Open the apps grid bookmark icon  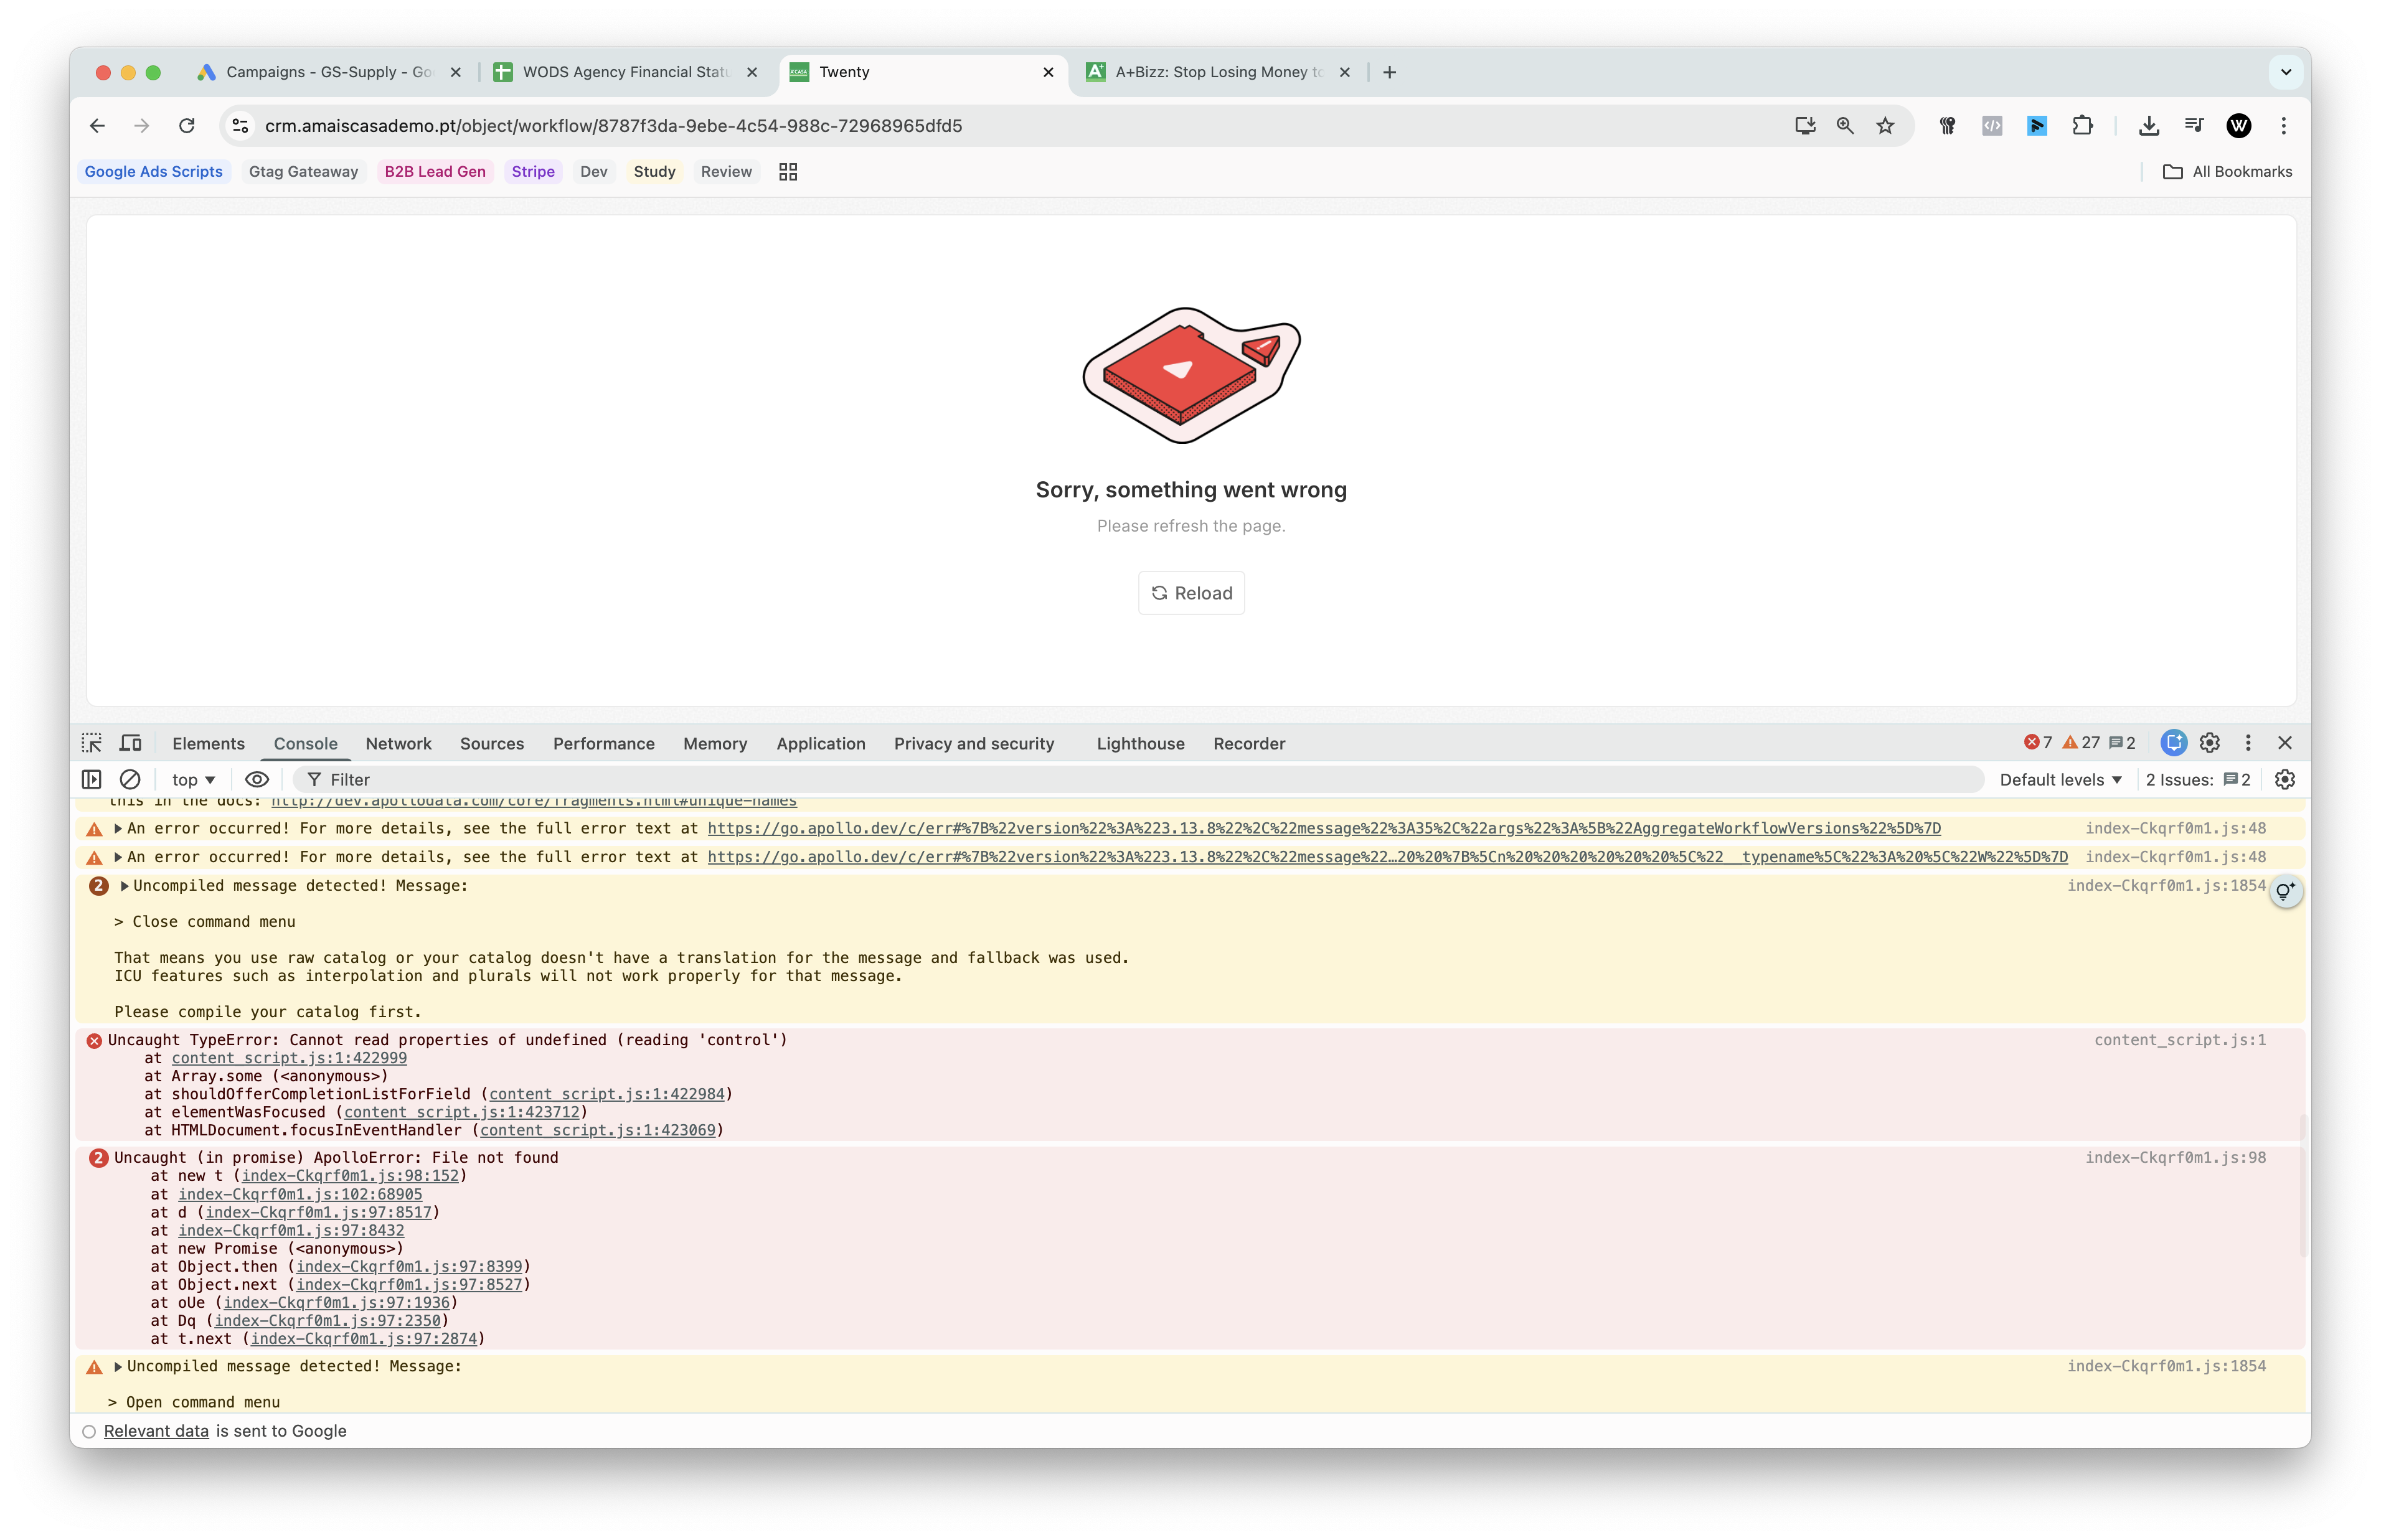pyautogui.click(x=788, y=172)
